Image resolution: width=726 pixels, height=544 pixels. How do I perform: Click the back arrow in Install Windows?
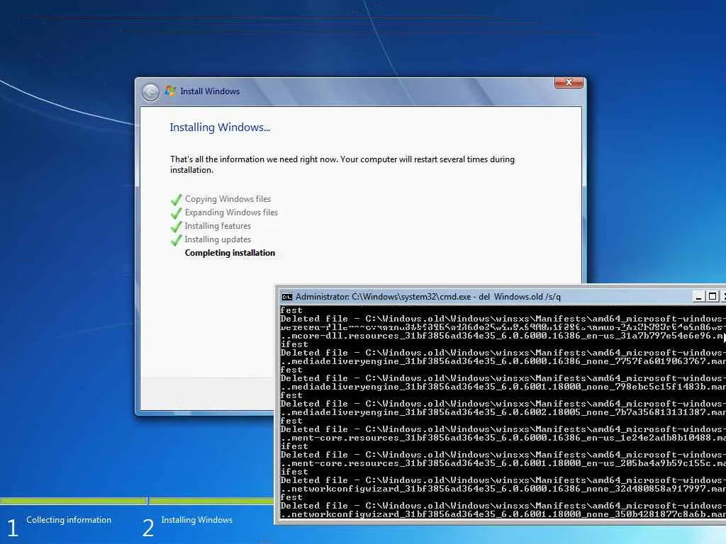coord(150,92)
